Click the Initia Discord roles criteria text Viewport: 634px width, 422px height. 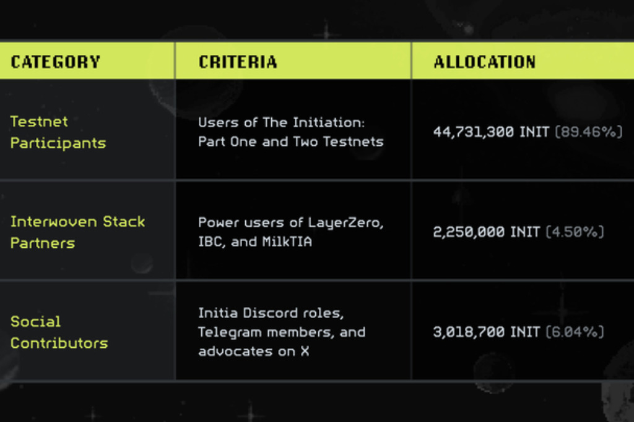(x=282, y=332)
